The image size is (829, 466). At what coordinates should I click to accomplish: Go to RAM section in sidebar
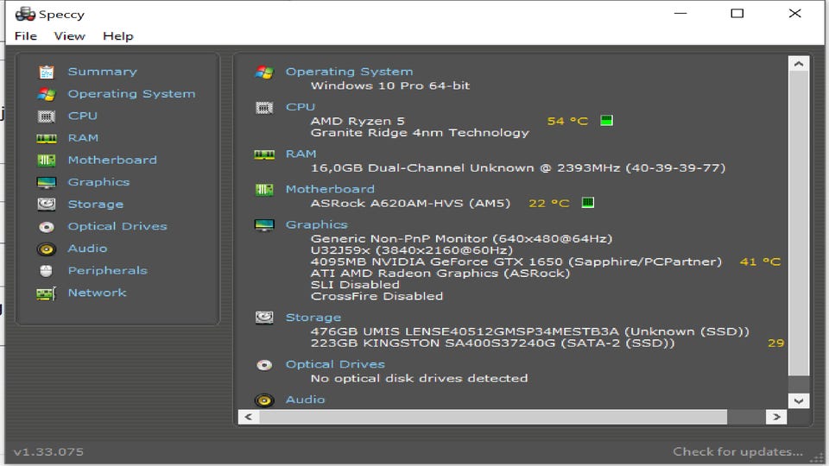pos(84,138)
